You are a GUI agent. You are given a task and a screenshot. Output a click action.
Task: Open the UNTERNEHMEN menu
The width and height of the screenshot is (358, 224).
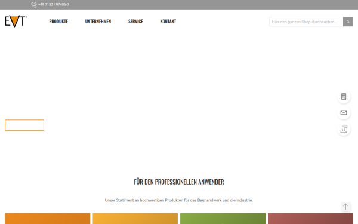98,22
